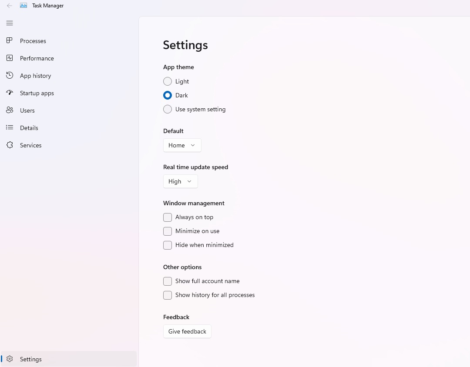Click the back arrow in title bar

(10, 6)
